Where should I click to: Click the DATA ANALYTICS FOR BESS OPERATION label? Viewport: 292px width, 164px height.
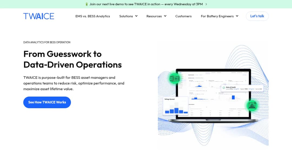coord(47,42)
